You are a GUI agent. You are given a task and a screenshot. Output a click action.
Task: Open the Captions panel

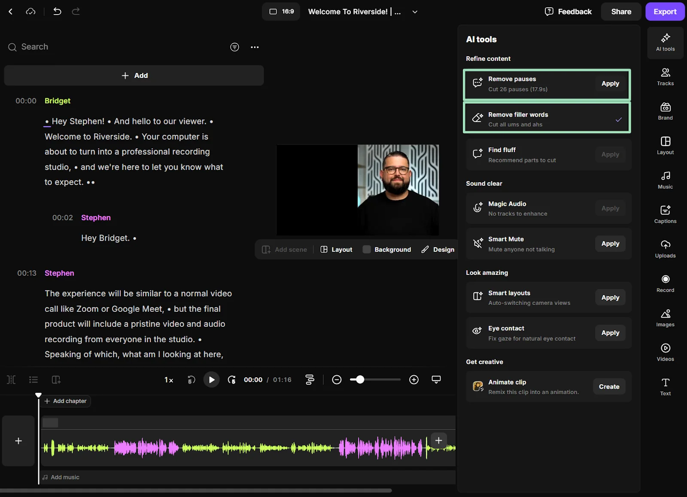click(665, 214)
